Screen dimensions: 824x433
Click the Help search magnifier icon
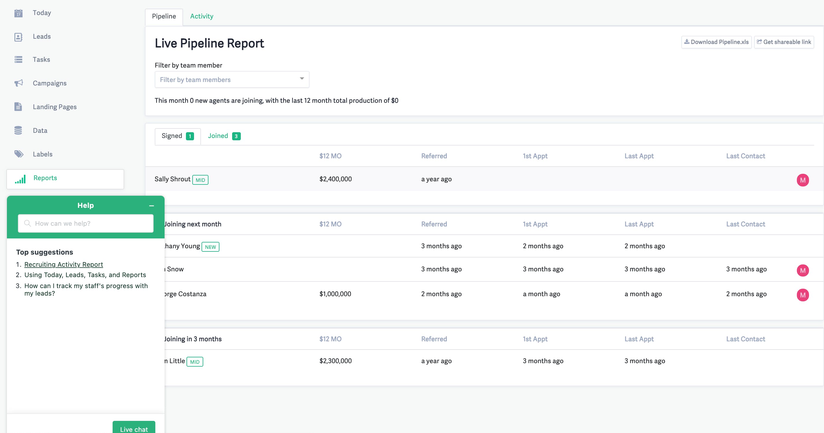[27, 223]
